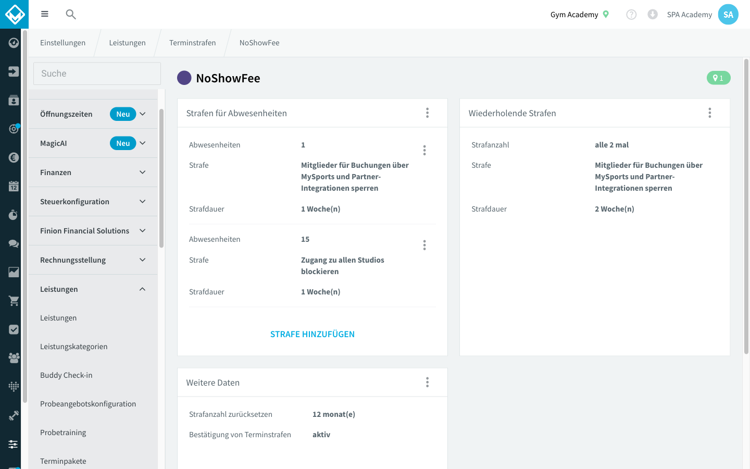Screen dimensions: 750x469
Task: Expand the Finanzen section
Action: pyautogui.click(x=93, y=172)
